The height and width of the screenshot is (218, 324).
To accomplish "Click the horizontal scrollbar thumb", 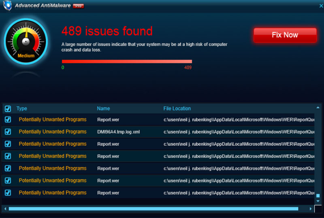I will (153, 209).
